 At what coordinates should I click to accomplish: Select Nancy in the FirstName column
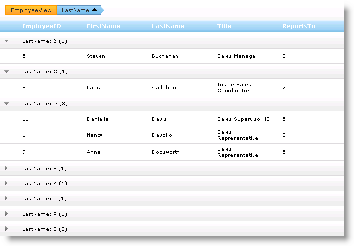coord(95,135)
